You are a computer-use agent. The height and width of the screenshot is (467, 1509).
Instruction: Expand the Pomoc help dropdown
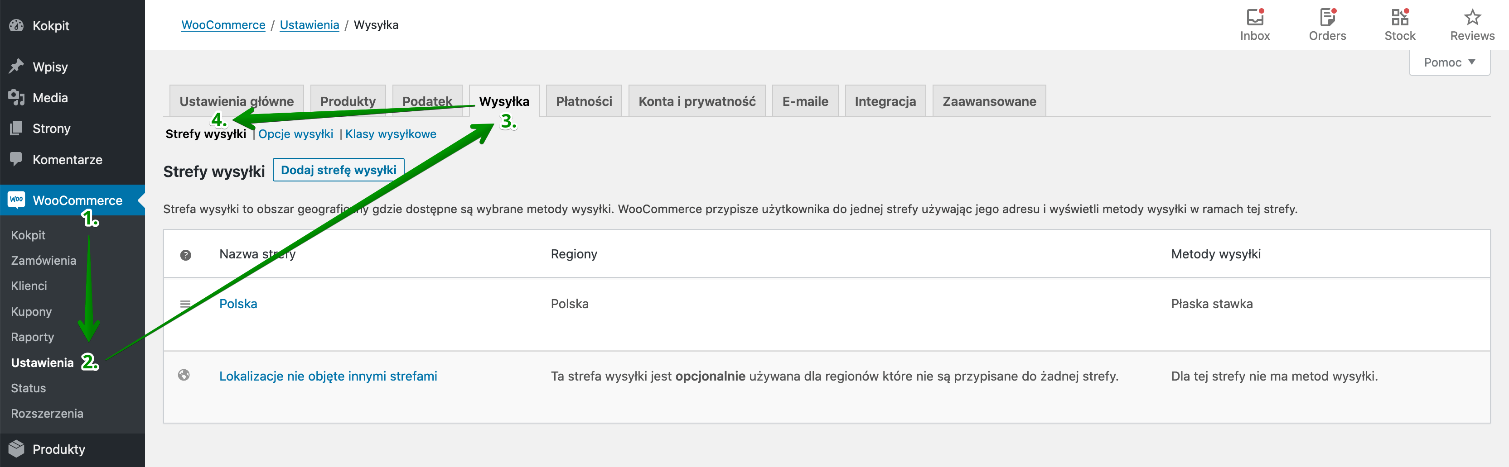pyautogui.click(x=1449, y=62)
